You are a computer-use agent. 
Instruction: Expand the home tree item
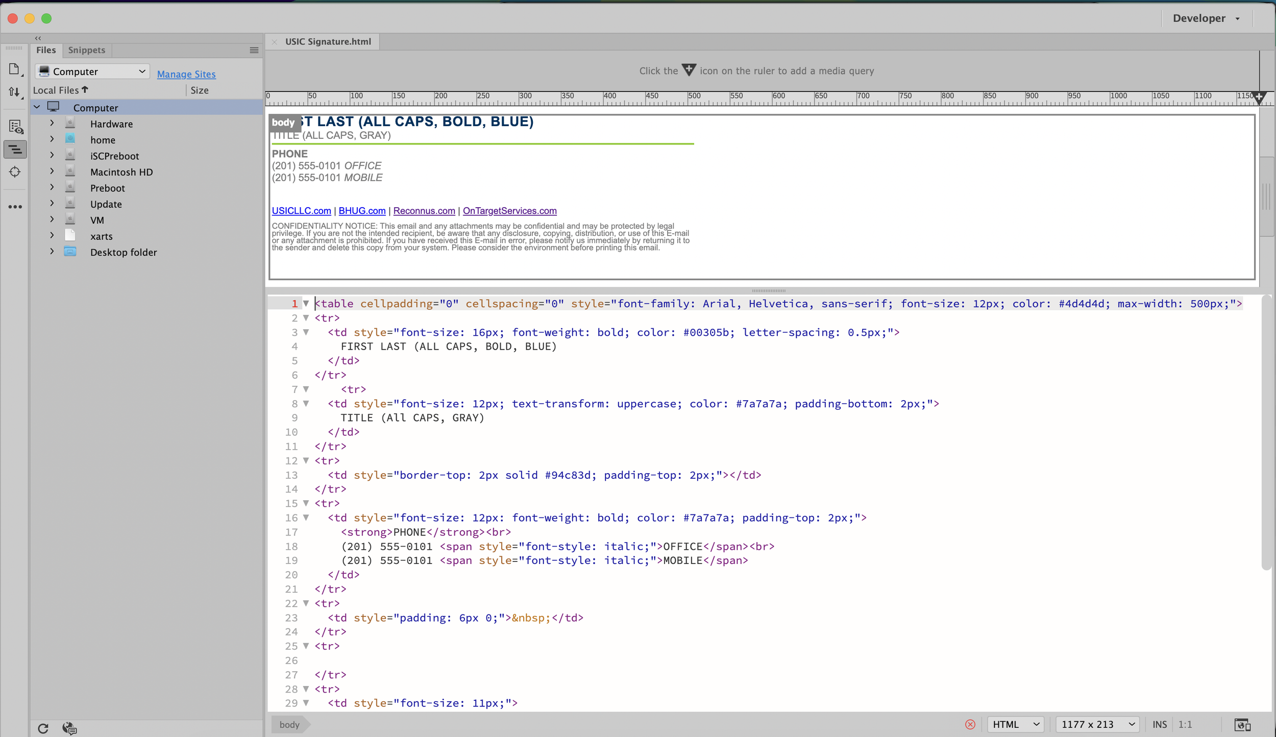(52, 139)
